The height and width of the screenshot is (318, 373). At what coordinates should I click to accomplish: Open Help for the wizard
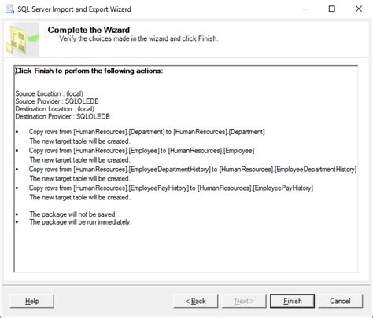(x=32, y=301)
